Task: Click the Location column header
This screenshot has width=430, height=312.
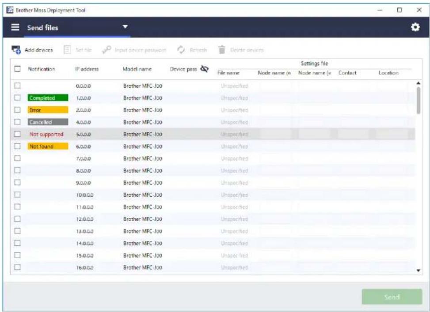Action: (388, 73)
